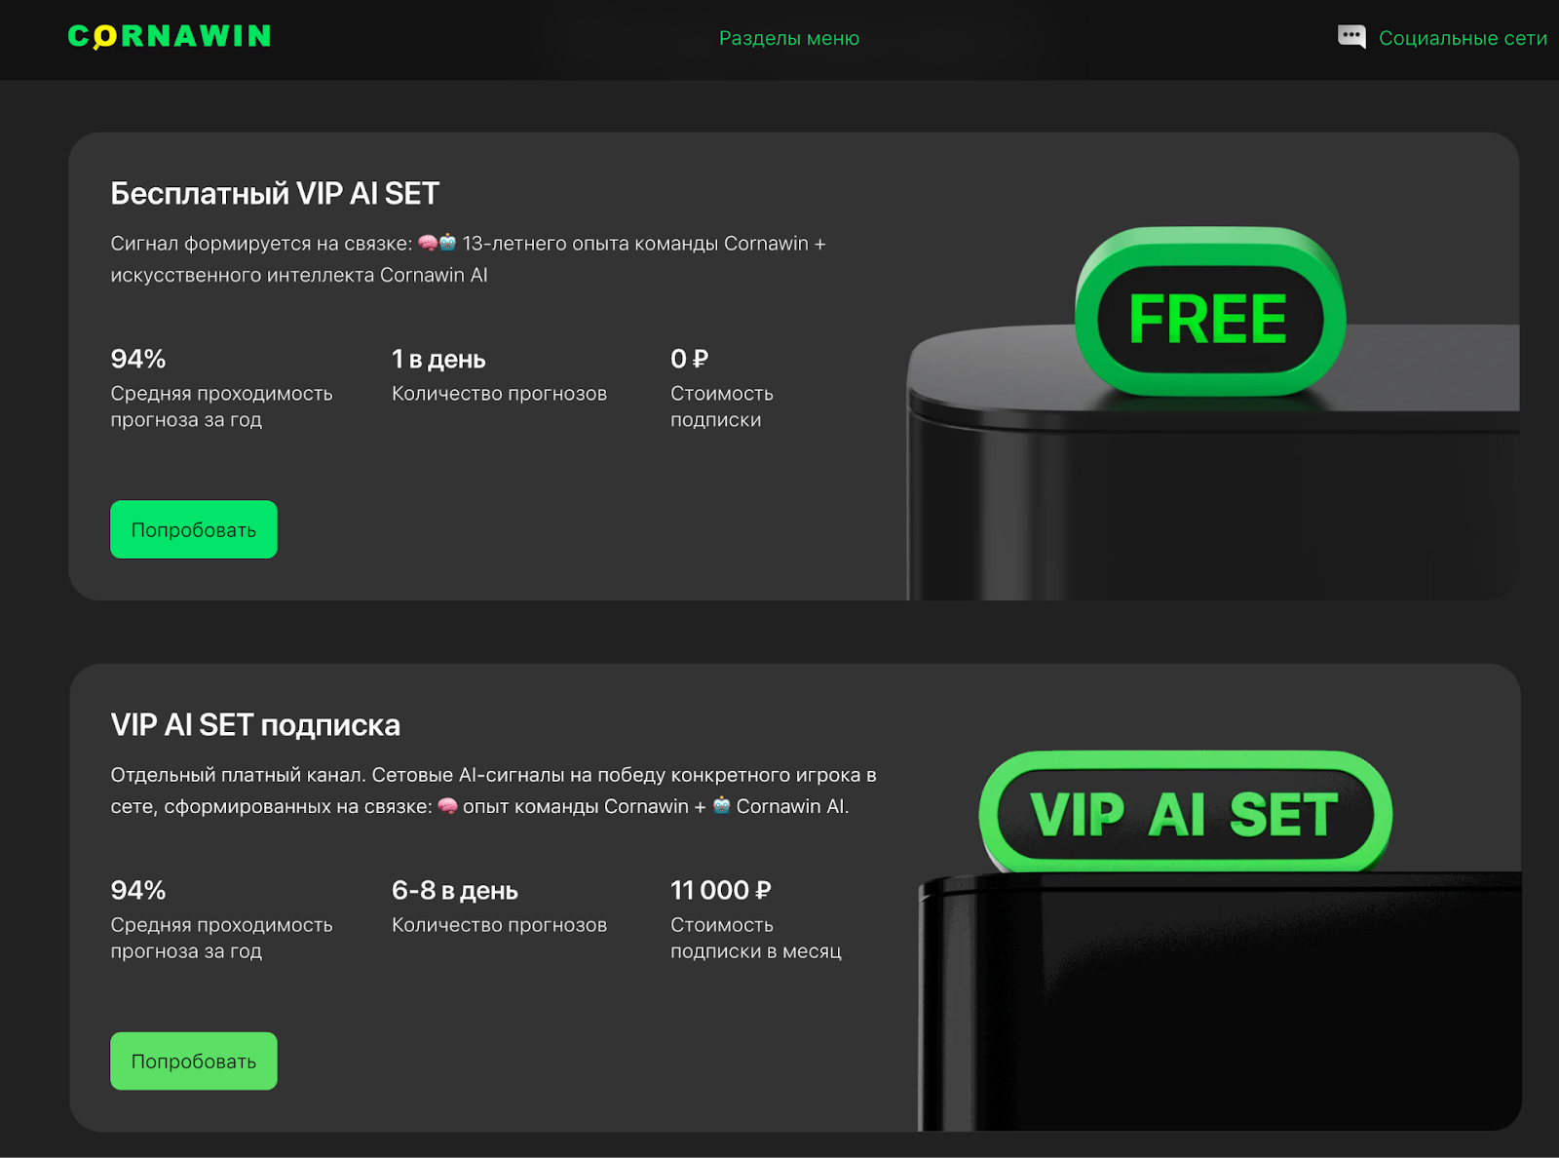Click robot emoji before Cornawin AI text
This screenshot has width=1559, height=1158.
722,806
